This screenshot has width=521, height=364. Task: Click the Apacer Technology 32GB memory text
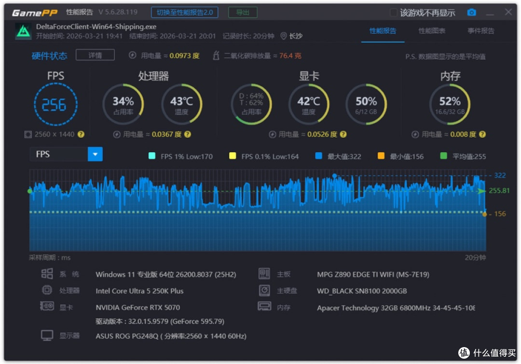[x=396, y=308]
